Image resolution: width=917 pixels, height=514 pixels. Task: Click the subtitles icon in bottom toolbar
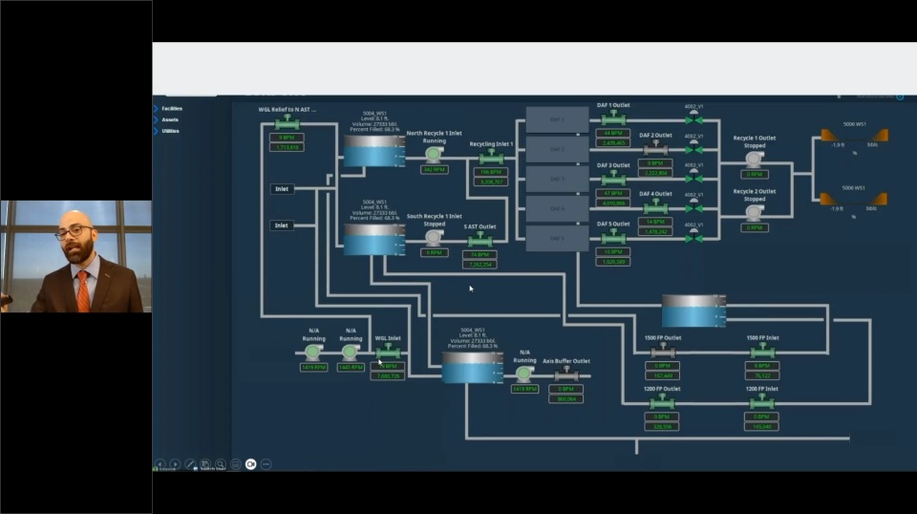point(236,464)
